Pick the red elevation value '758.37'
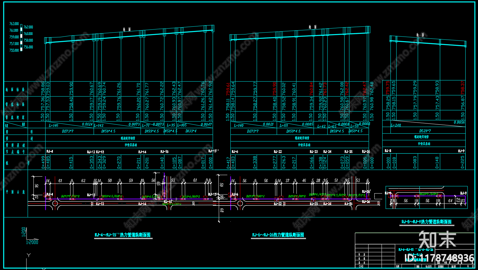The width and height of the screenshot is (478, 270). click(463, 88)
